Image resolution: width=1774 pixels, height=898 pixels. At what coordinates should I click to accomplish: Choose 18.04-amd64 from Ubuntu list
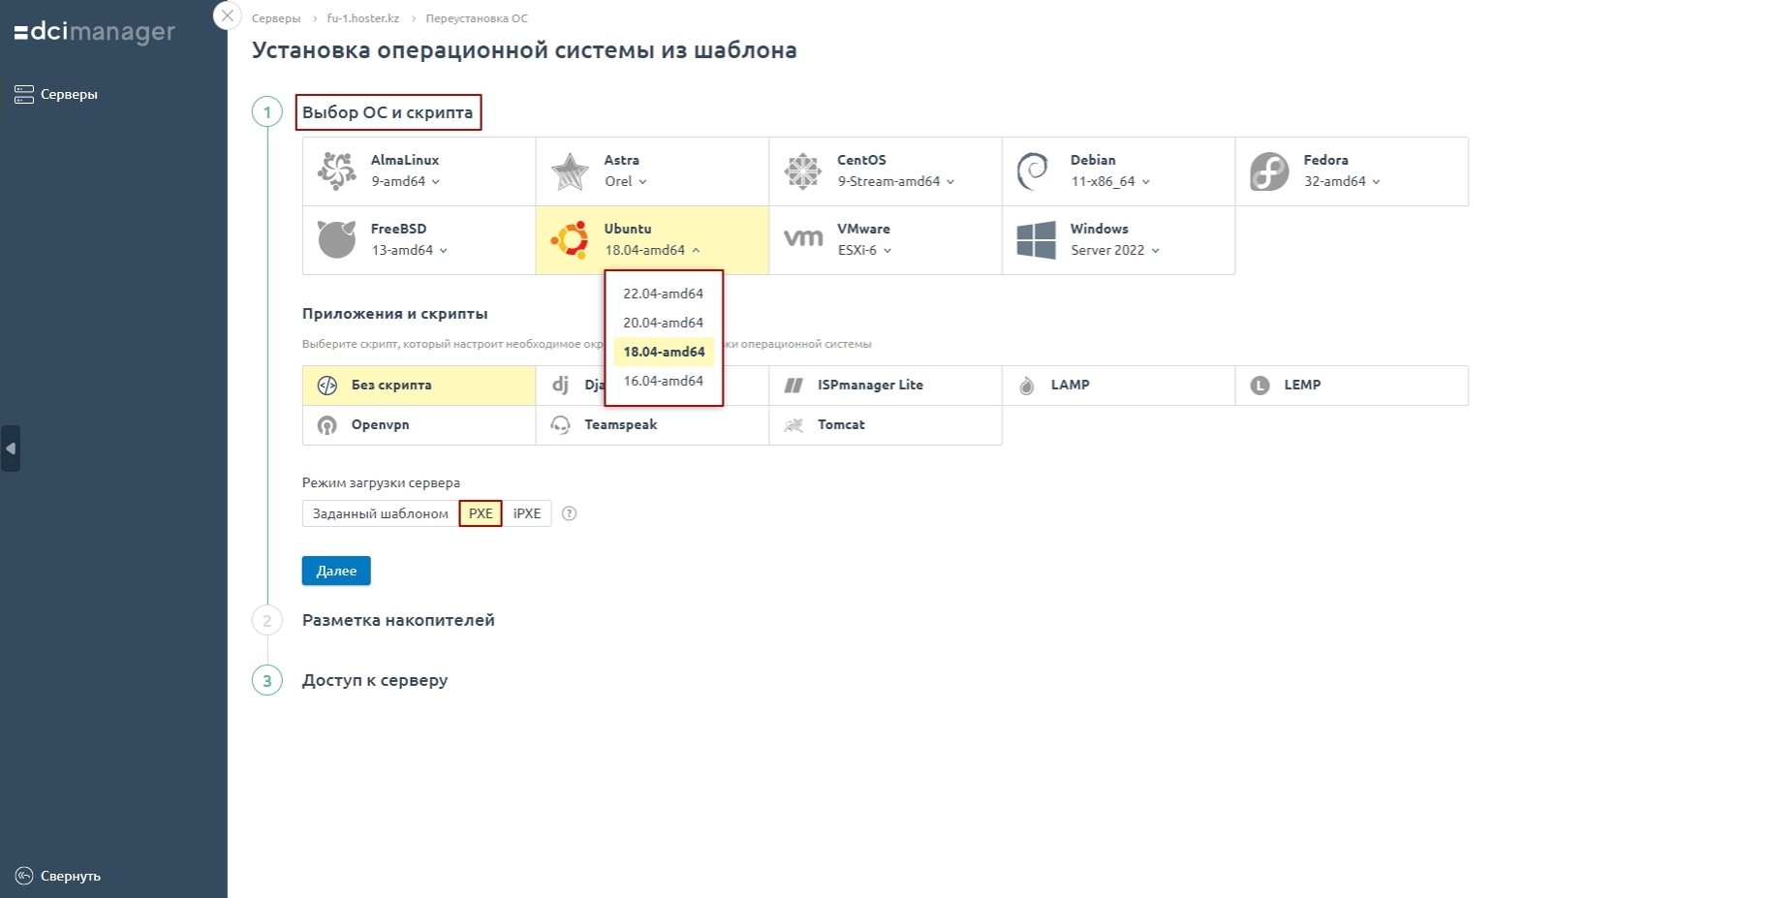664,352
